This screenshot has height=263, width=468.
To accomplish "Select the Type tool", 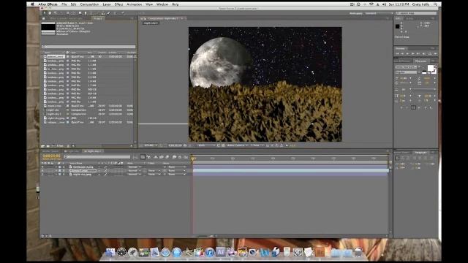I will pos(91,13).
